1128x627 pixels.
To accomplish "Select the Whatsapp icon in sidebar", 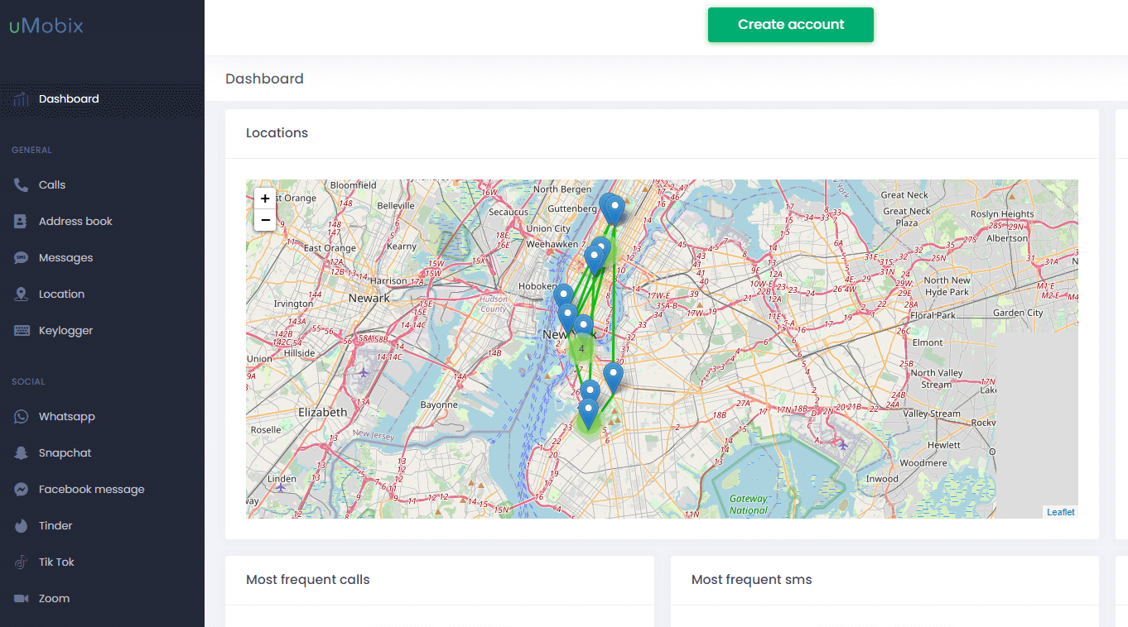I will (x=21, y=417).
